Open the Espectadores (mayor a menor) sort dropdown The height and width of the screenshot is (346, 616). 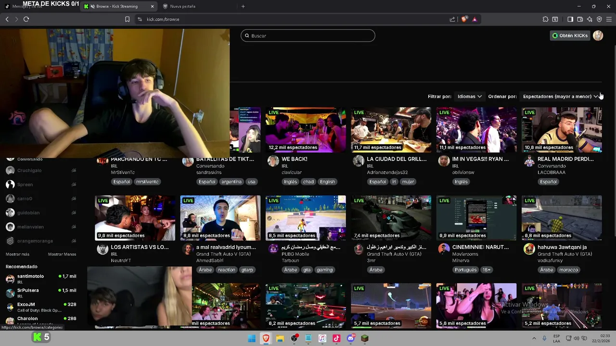click(560, 97)
